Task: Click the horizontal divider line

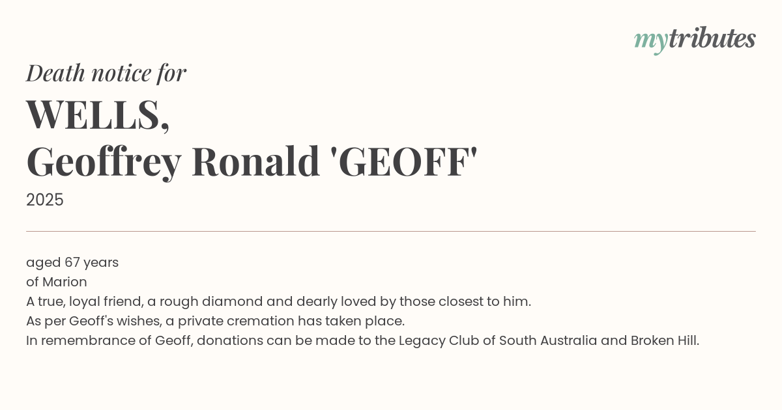Action: point(391,231)
